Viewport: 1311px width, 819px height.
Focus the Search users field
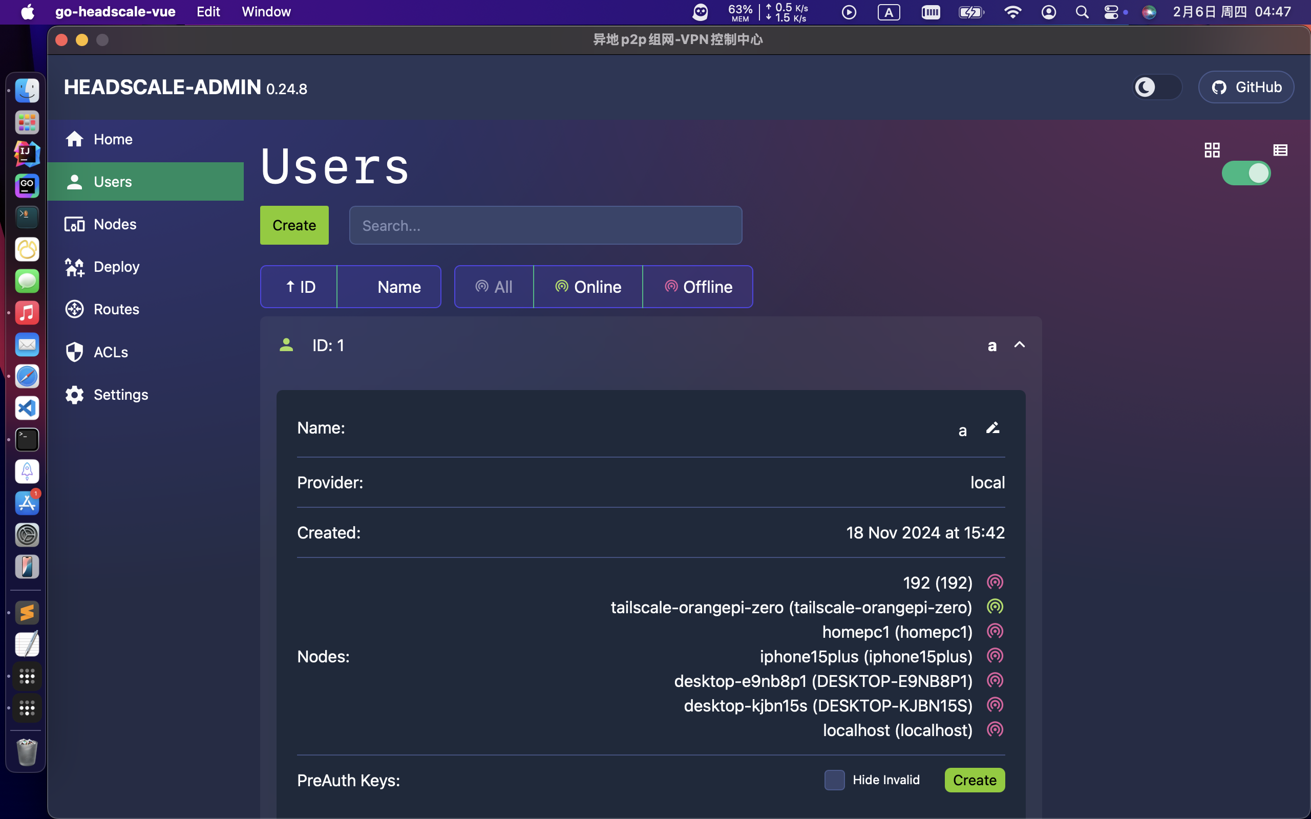pos(545,225)
